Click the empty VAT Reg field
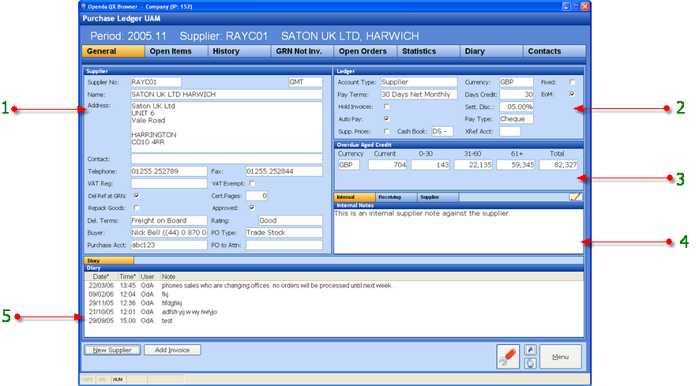 point(168,183)
